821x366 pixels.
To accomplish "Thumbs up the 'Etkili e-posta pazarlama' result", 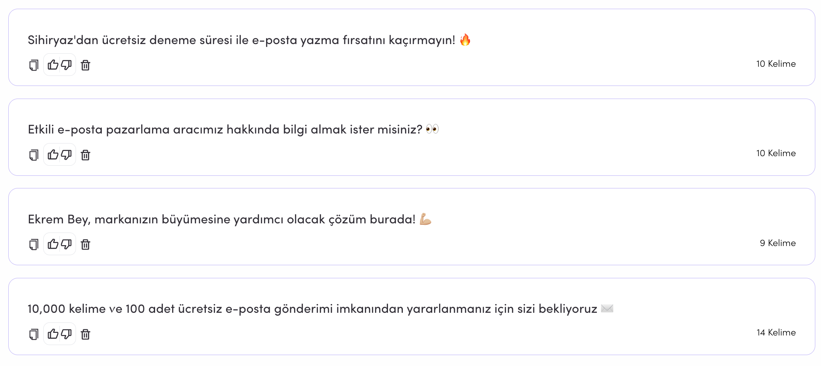I will pyautogui.click(x=53, y=154).
